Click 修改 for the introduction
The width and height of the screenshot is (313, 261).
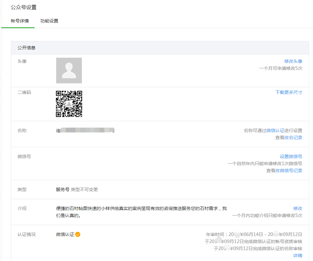coord(298,208)
